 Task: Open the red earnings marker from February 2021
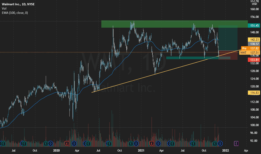(152, 143)
